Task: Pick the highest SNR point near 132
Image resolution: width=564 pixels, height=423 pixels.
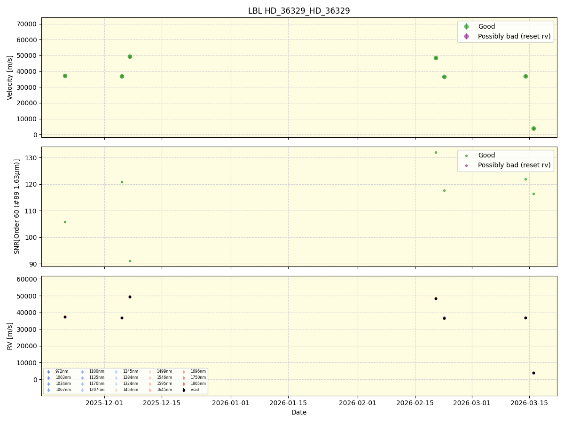Action: pyautogui.click(x=436, y=152)
